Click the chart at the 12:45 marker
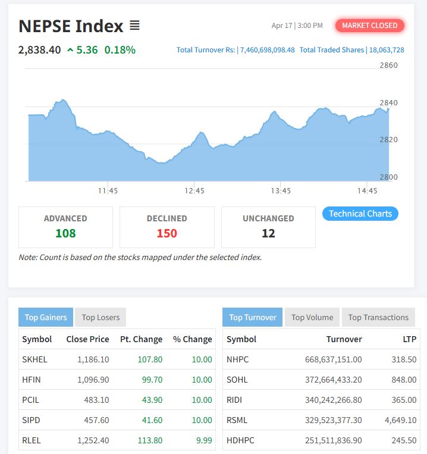This screenshot has width=427, height=454. [x=194, y=161]
